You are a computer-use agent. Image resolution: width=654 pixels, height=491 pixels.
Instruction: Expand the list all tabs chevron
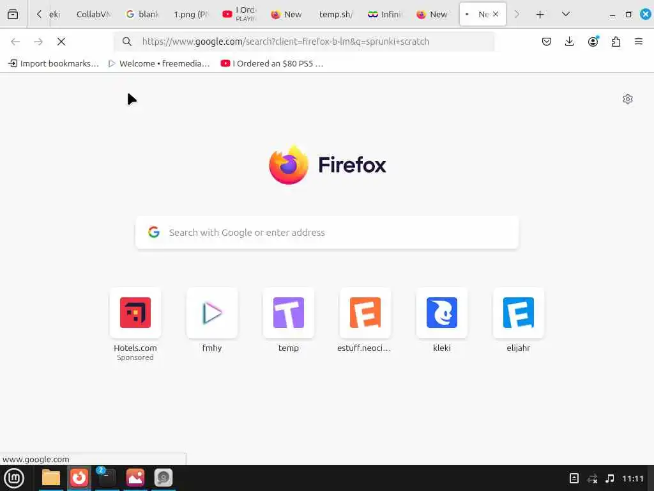click(566, 14)
